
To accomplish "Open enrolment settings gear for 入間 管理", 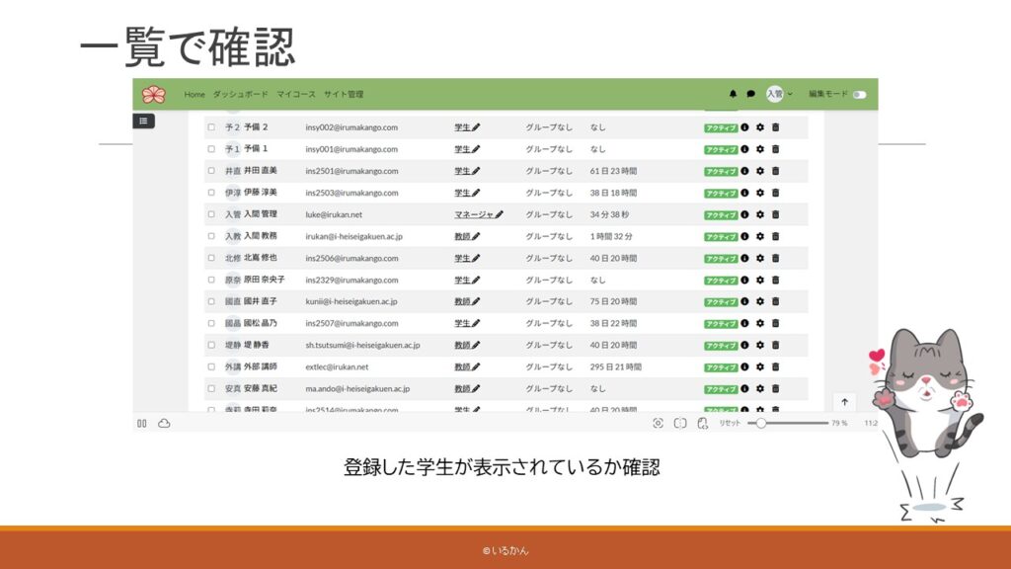I will coord(759,214).
